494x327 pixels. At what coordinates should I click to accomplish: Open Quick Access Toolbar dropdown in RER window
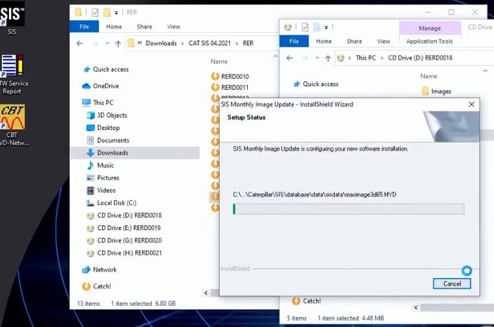(x=116, y=12)
